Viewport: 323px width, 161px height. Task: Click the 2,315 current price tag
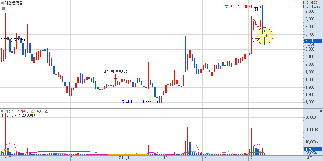click(x=313, y=41)
